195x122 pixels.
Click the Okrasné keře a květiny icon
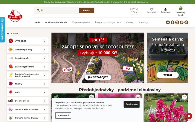tap(11, 109)
